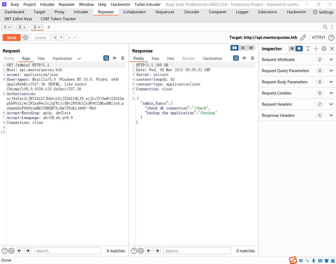Open the Decoder tab
This screenshot has width=336, height=264.
pyautogui.click(x=192, y=12)
